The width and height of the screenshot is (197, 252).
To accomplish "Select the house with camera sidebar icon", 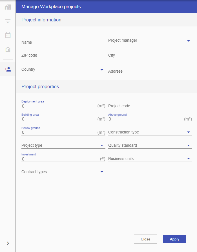I will click(8, 49).
